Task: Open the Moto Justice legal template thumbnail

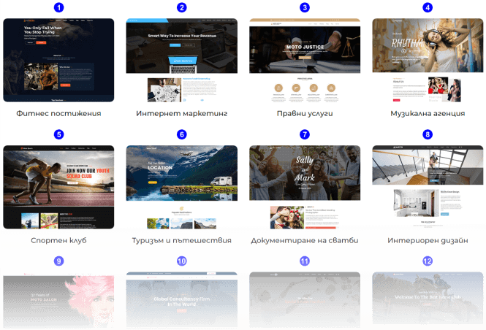Action: 305,60
